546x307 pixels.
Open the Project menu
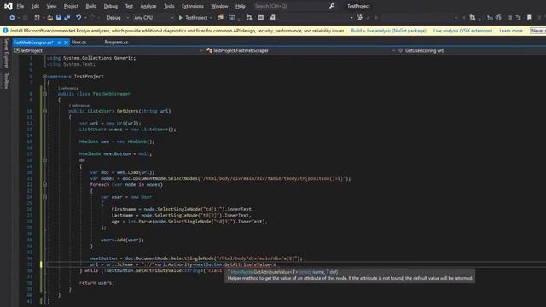tap(71, 6)
